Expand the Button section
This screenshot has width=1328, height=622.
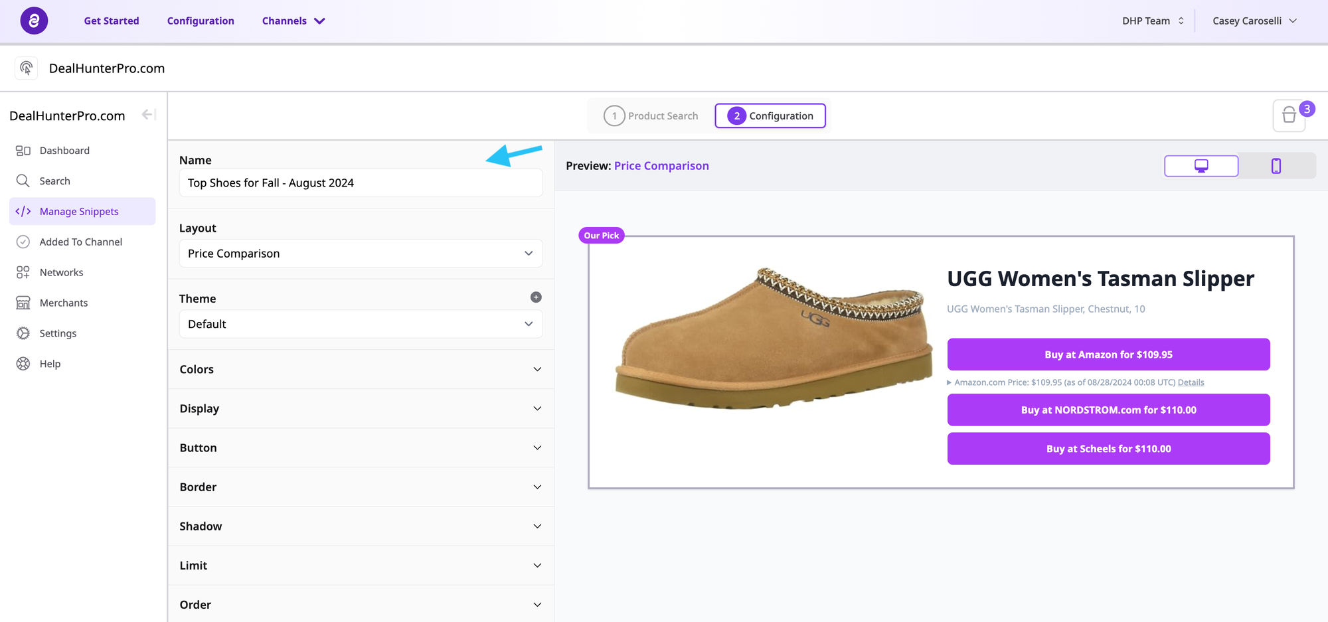click(361, 447)
